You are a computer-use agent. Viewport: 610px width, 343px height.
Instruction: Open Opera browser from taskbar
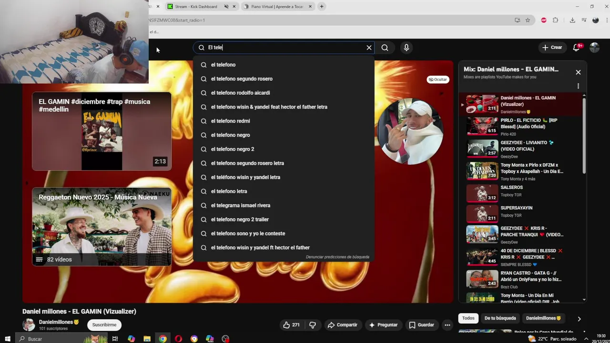pyautogui.click(x=178, y=339)
